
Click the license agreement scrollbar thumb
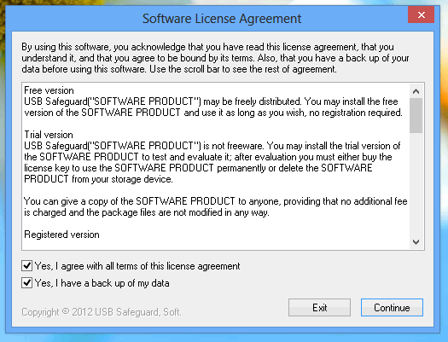[x=416, y=116]
